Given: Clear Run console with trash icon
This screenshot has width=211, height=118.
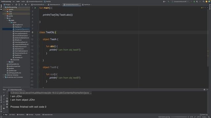Looking at the screenshot, I should pos(7,107).
